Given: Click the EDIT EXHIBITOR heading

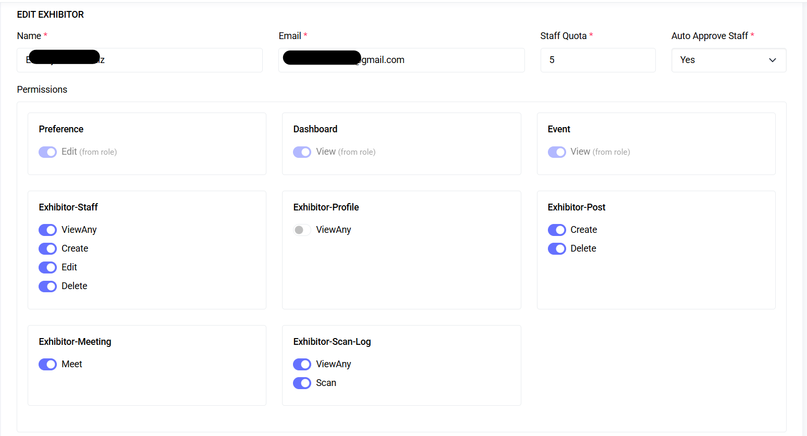Looking at the screenshot, I should (50, 15).
